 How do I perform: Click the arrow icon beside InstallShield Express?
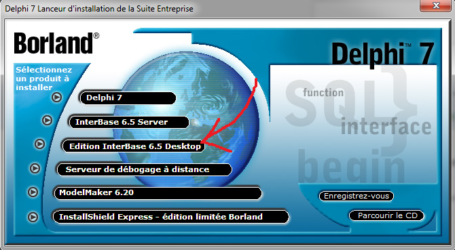click(x=33, y=217)
